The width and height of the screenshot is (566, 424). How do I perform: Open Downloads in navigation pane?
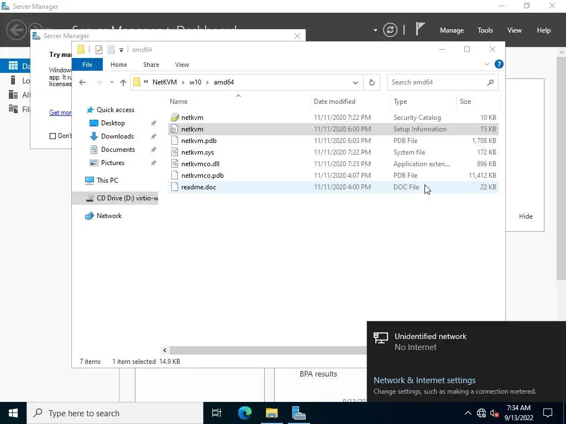(x=117, y=136)
